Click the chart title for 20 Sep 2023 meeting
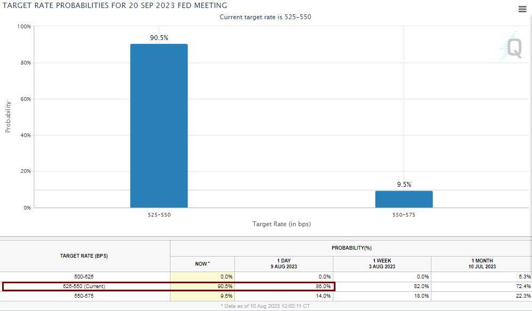 coord(115,5)
